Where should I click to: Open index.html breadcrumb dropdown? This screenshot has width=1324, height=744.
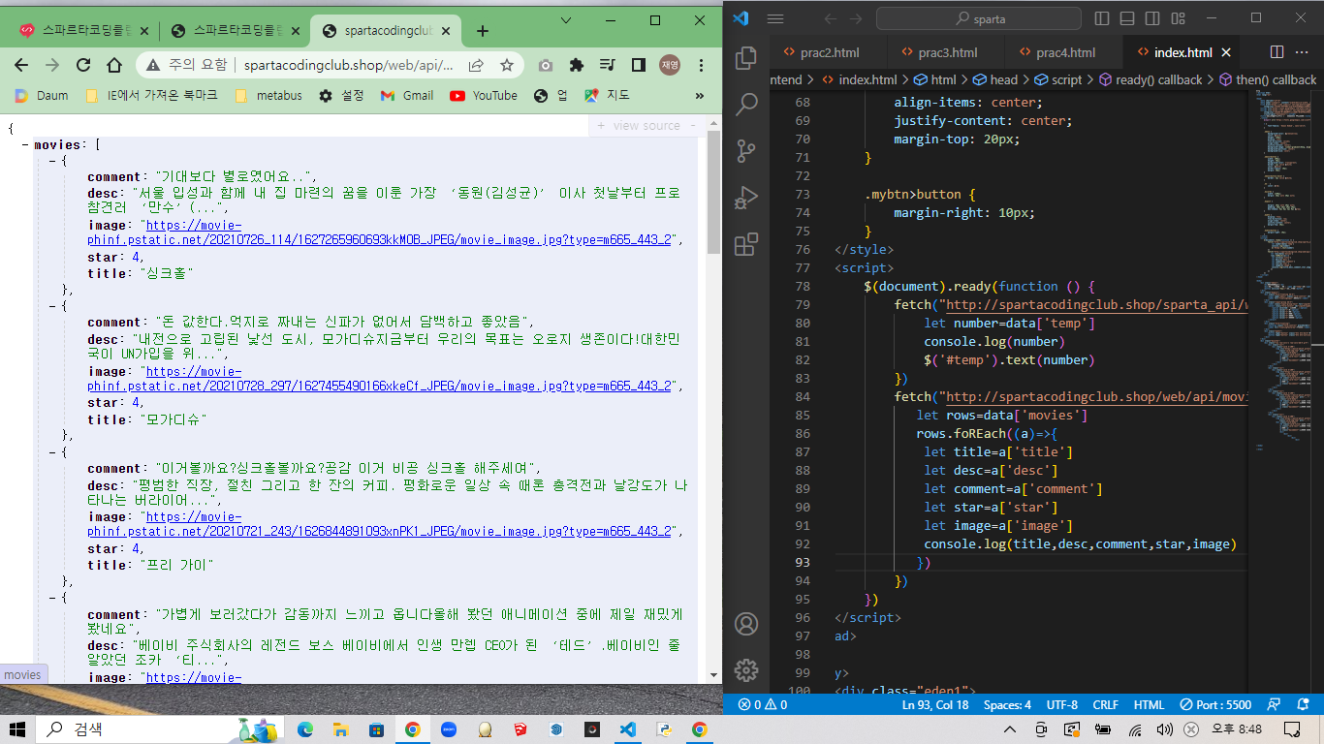point(860,80)
